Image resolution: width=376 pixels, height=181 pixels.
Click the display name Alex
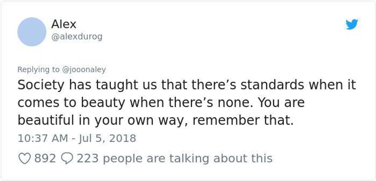(64, 24)
